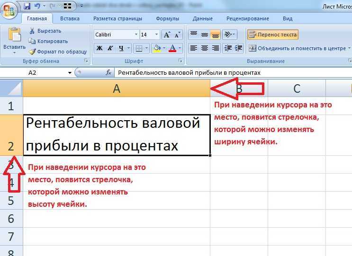The height and width of the screenshot is (256, 352).
Task: Expand the Вставить paste options arrow
Action: (x=14, y=53)
